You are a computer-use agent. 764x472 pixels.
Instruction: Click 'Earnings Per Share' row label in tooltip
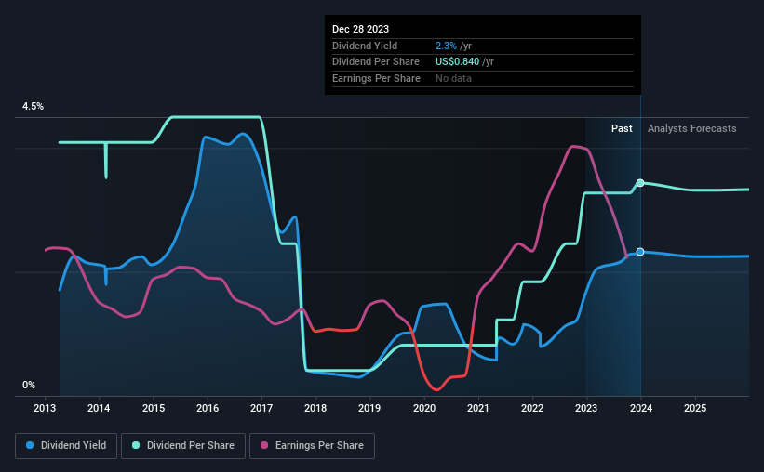(376, 78)
